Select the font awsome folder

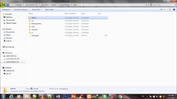[x=68, y=24]
